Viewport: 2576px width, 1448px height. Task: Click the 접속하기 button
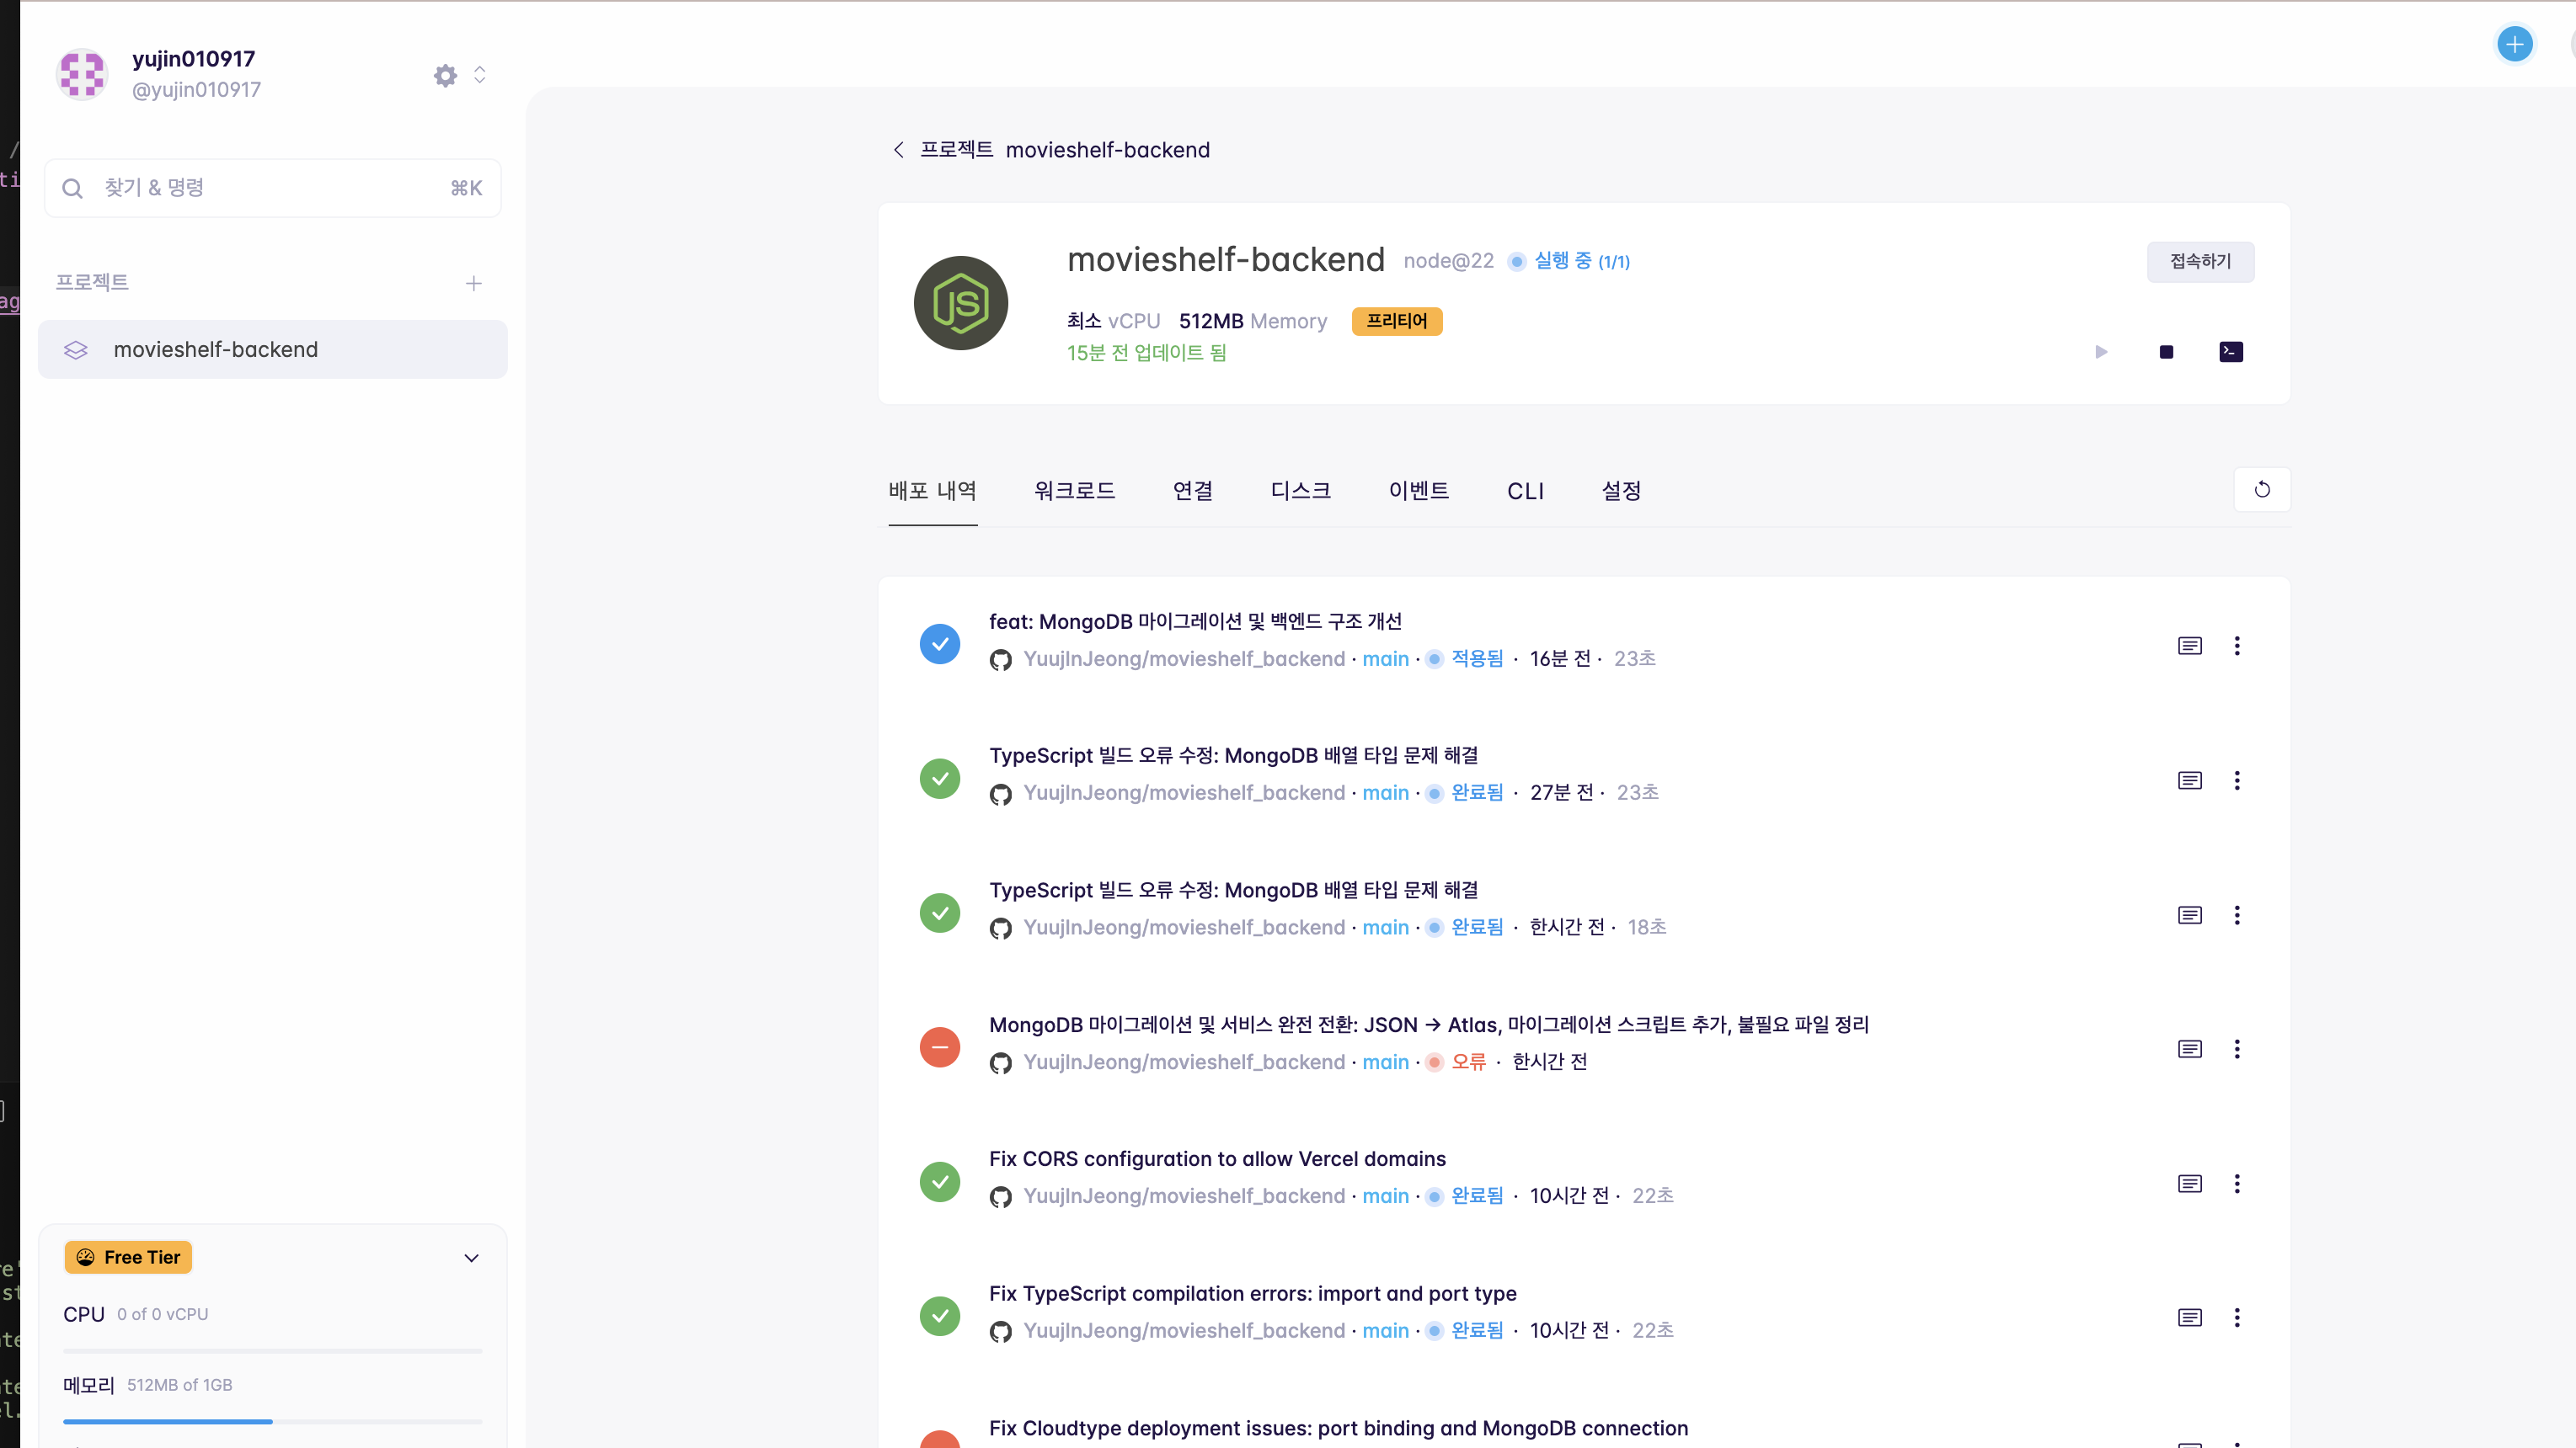click(2200, 261)
